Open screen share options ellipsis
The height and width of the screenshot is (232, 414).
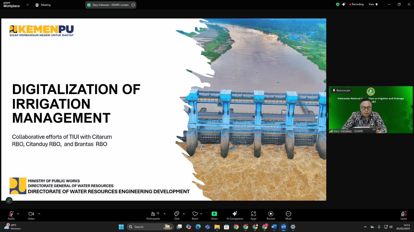[133, 5]
